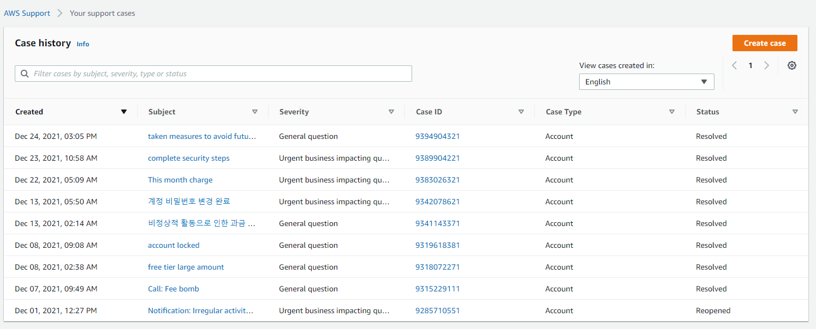Click Account type of case 9285710551
Viewport: 816px width, 329px height.
point(559,310)
